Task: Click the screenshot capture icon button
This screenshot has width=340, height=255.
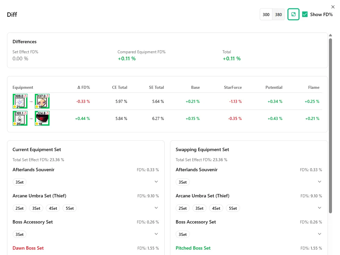Action: (x=293, y=14)
